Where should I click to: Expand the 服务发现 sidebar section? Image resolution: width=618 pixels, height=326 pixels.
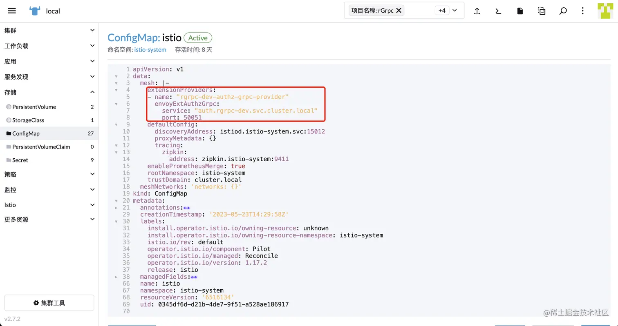tap(49, 77)
